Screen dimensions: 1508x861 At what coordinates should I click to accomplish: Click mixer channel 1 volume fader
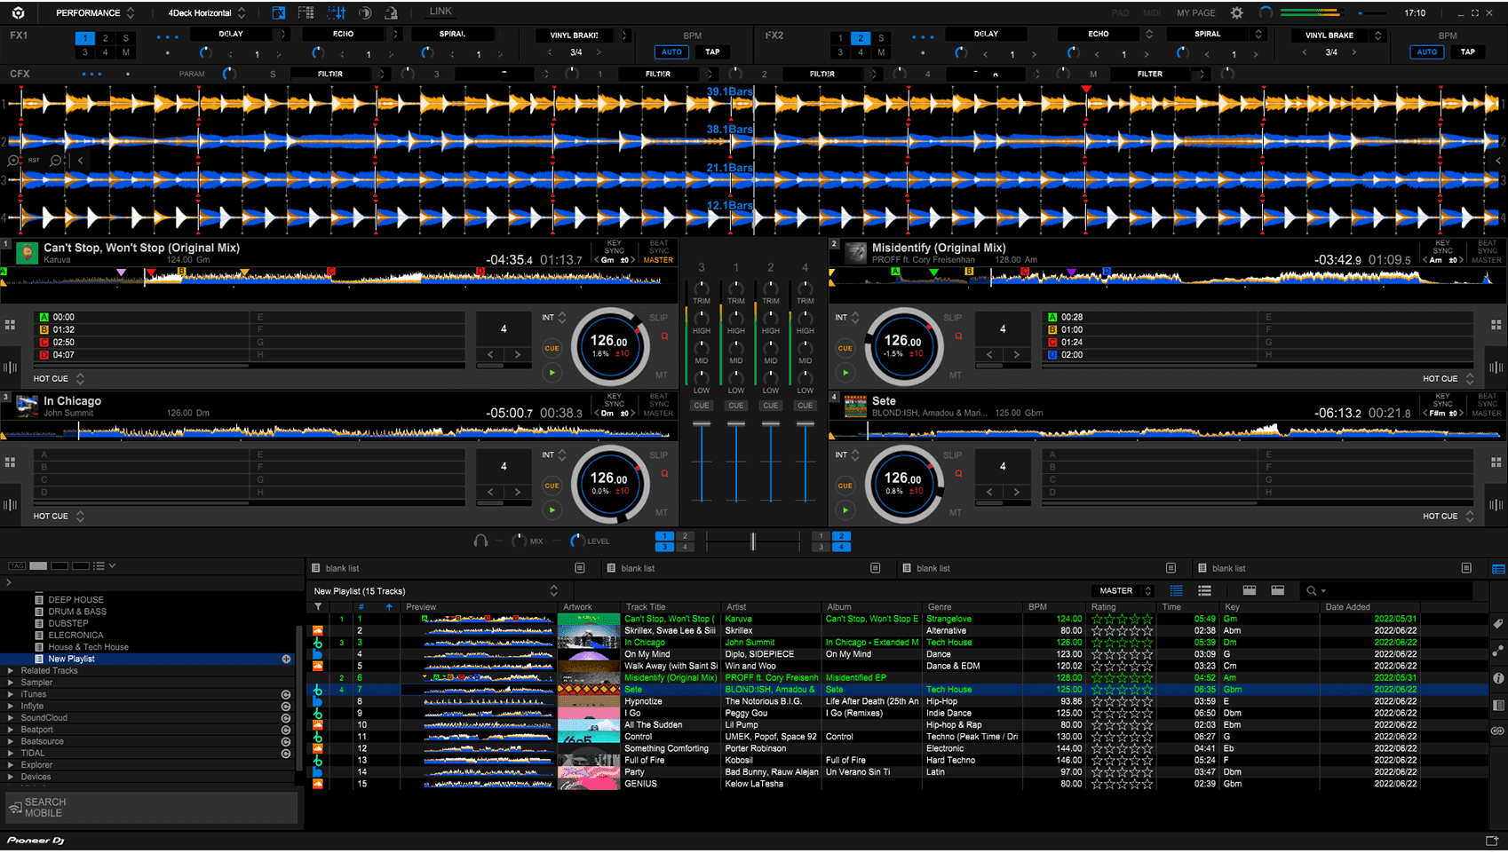[x=736, y=424]
